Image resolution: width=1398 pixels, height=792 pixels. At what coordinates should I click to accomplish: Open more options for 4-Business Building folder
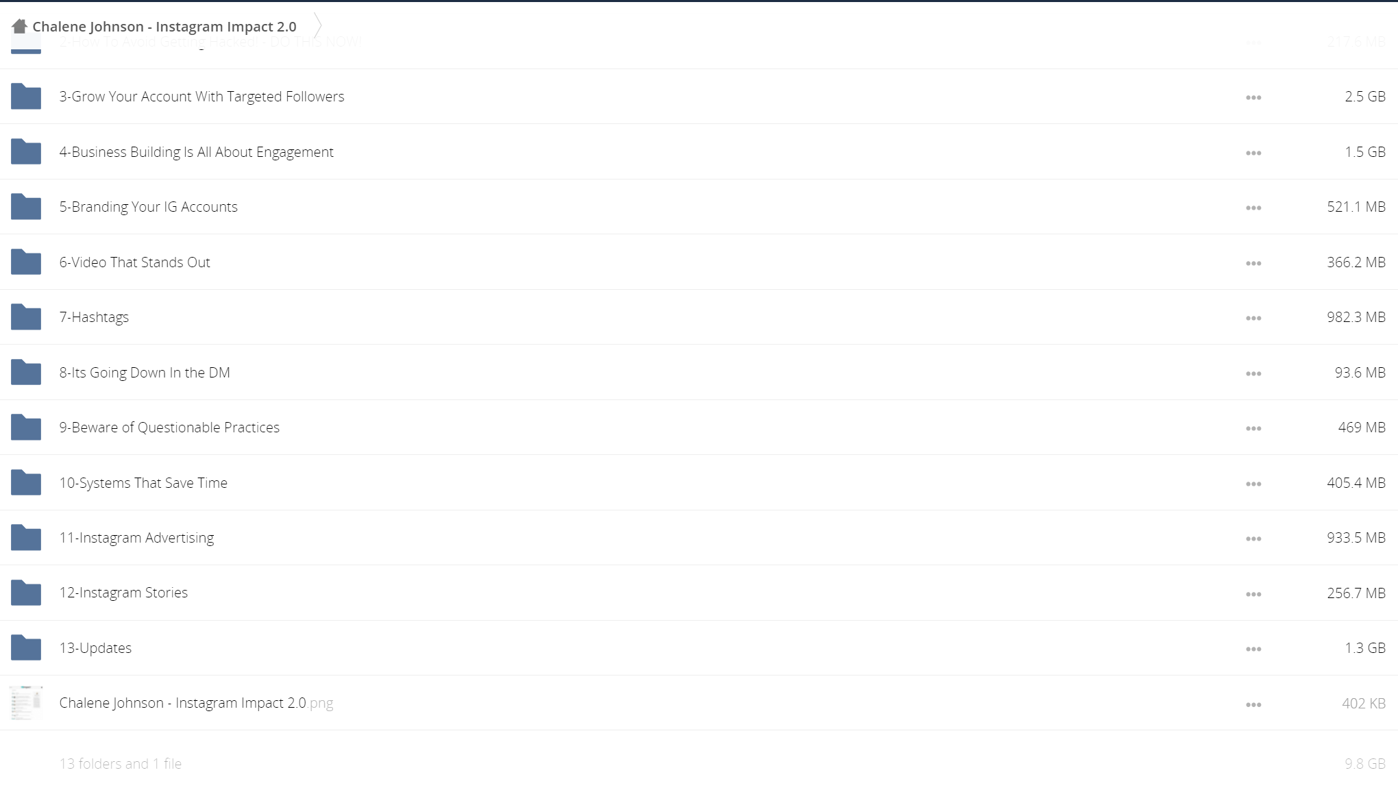point(1253,153)
